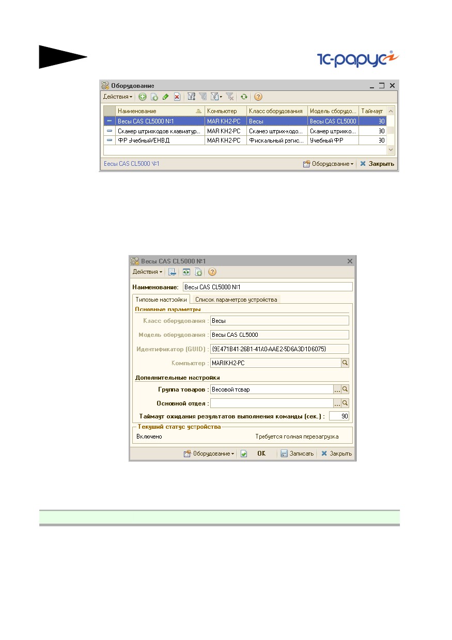This screenshot has width=452, height=640.
Task: Open Оборудование dropdown in Весы form footer
Action: pos(210,454)
